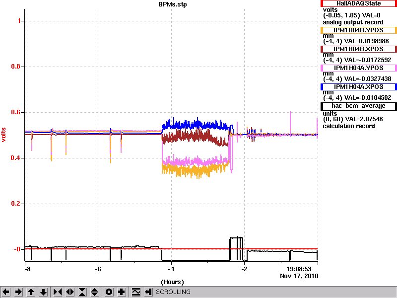Click the vertical zoom-in hourglass icon
This screenshot has width=397, height=298.
click(82, 292)
